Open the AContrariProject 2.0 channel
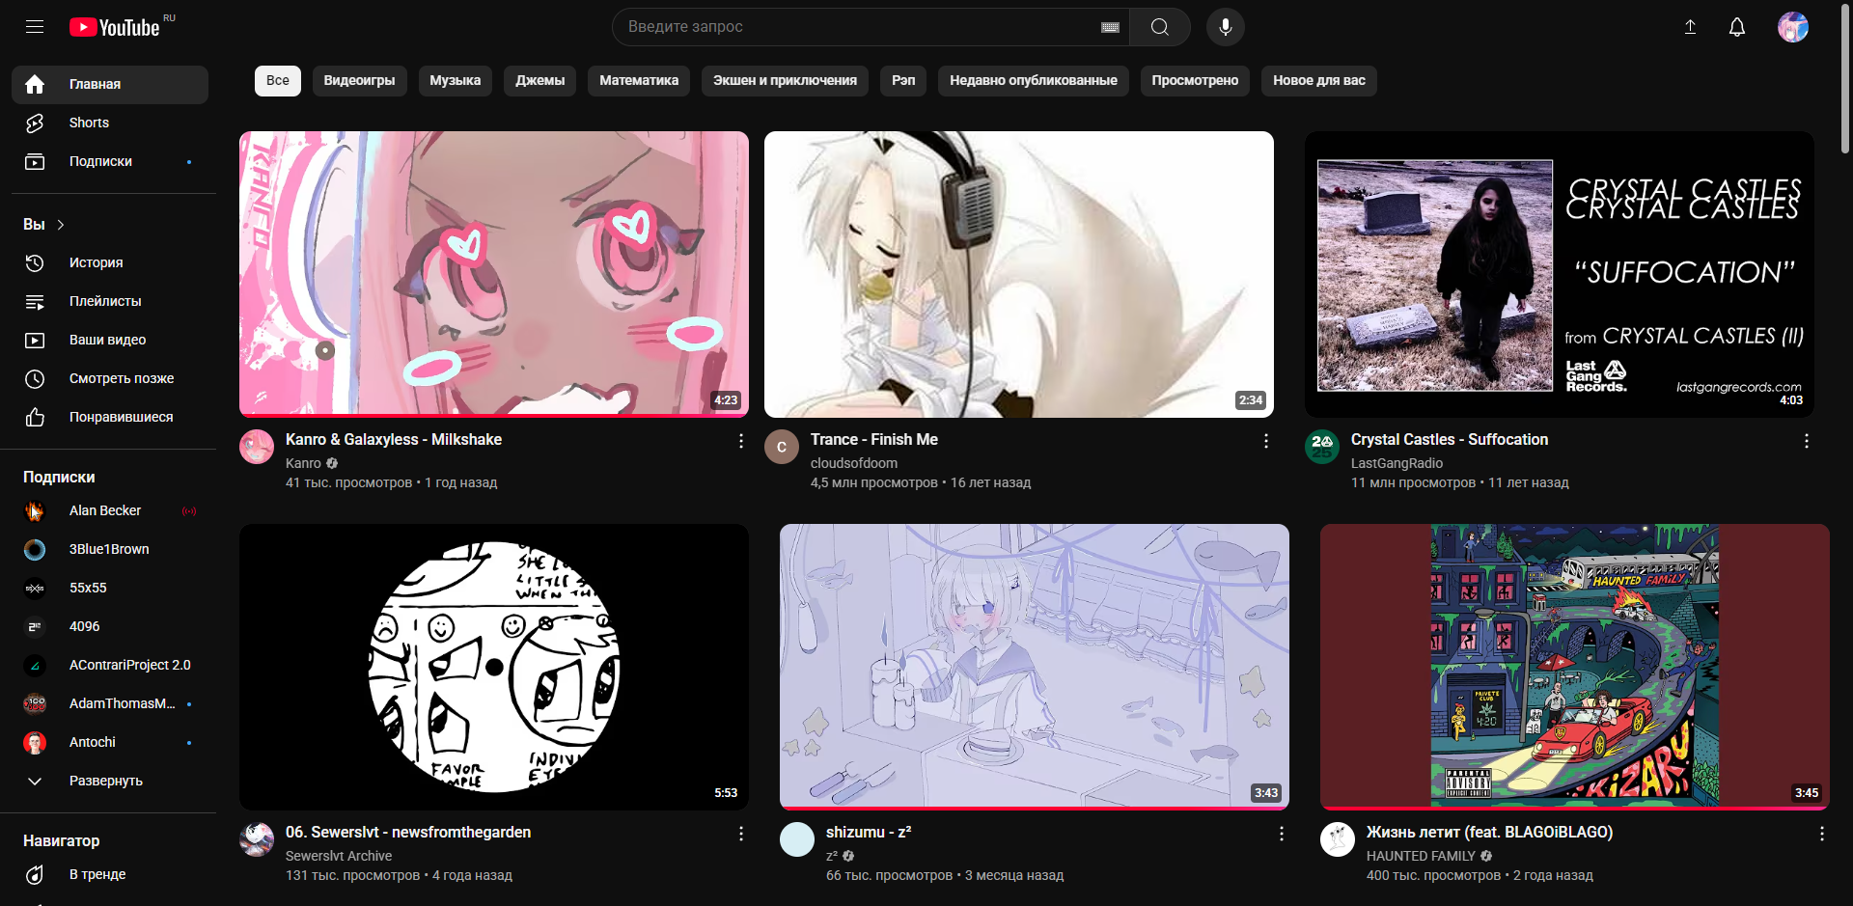 pos(110,665)
